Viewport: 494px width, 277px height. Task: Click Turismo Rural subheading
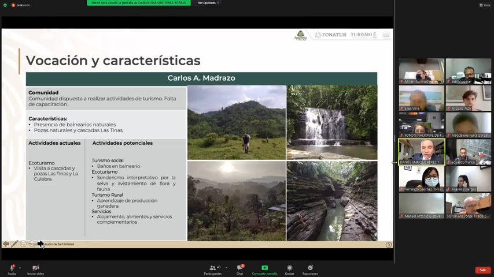[107, 194]
